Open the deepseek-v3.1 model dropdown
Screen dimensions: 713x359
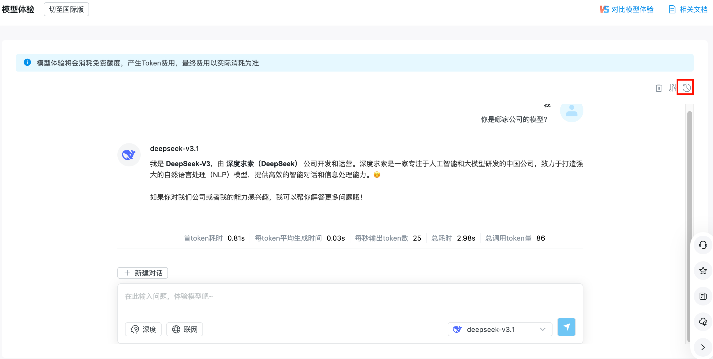point(500,329)
